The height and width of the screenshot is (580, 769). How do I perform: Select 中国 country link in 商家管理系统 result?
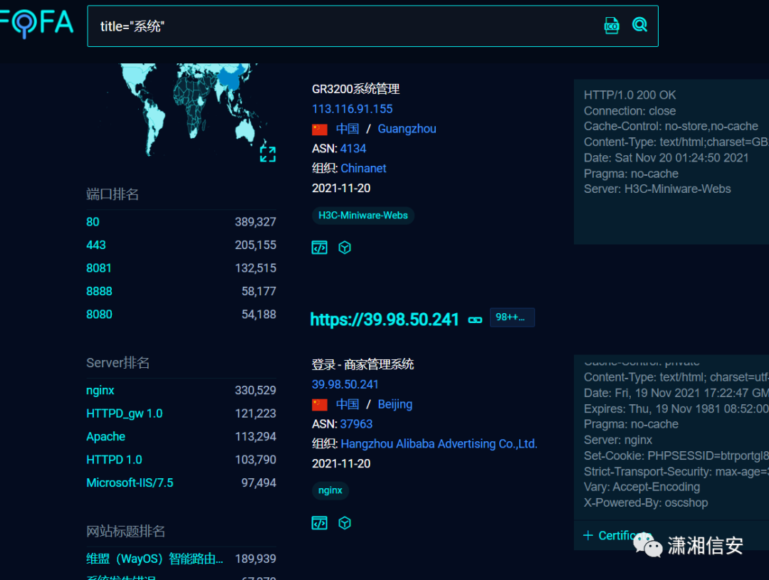(347, 404)
